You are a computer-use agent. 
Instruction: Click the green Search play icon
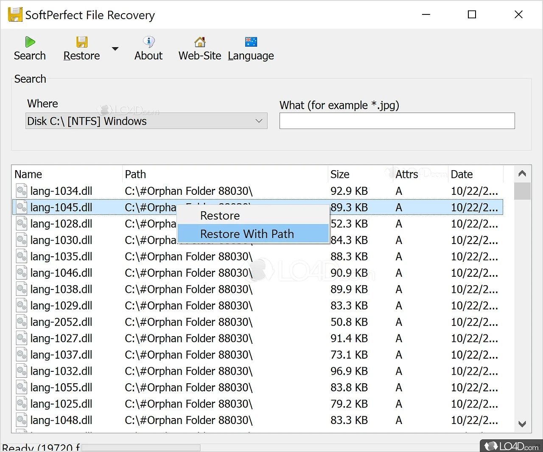tap(30, 42)
